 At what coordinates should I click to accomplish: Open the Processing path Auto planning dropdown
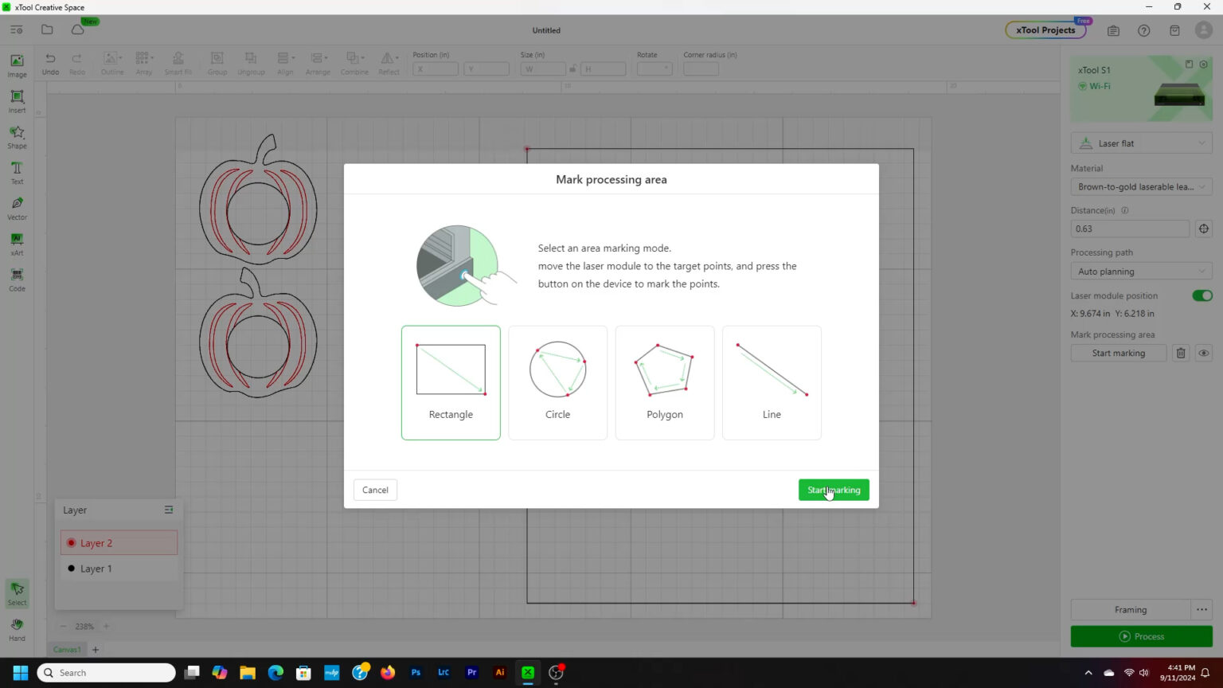(x=1141, y=272)
